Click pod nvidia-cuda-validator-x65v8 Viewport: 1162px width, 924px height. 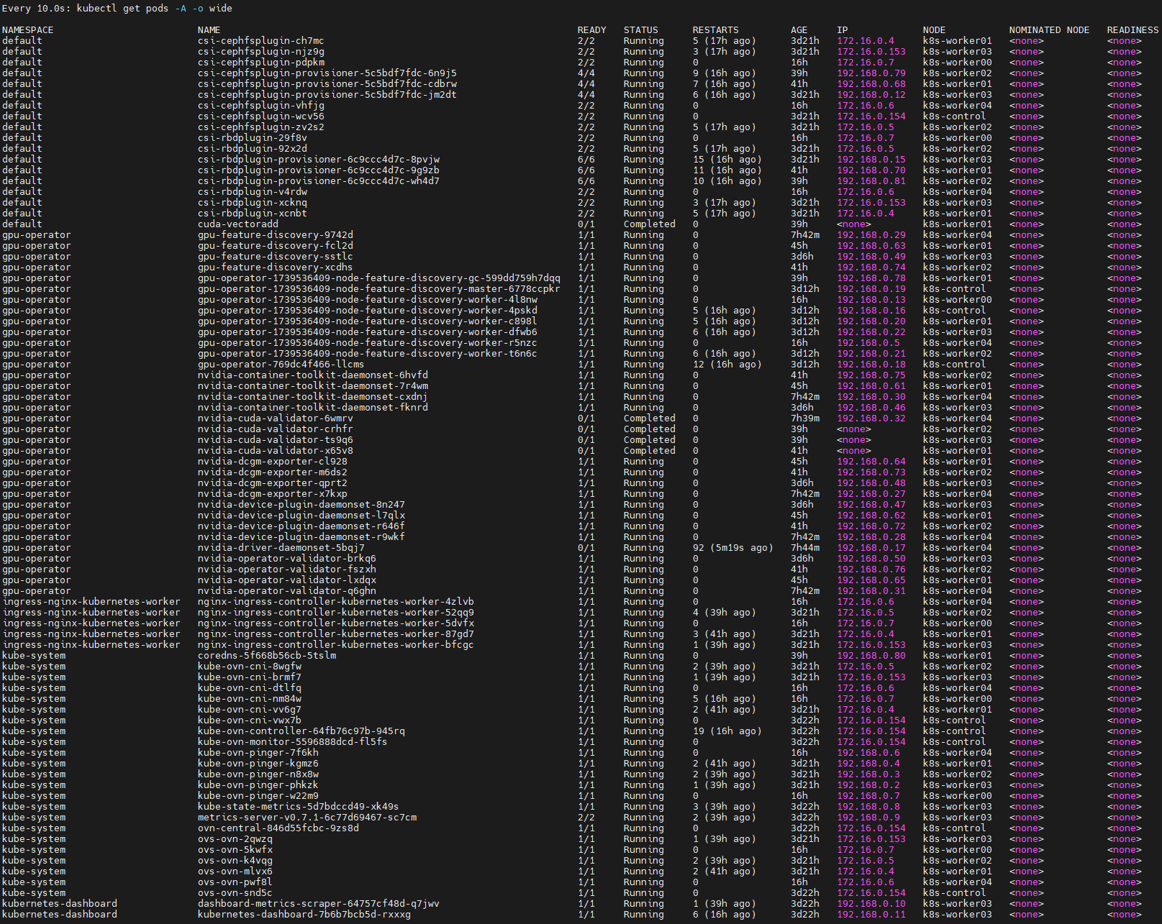pos(275,451)
